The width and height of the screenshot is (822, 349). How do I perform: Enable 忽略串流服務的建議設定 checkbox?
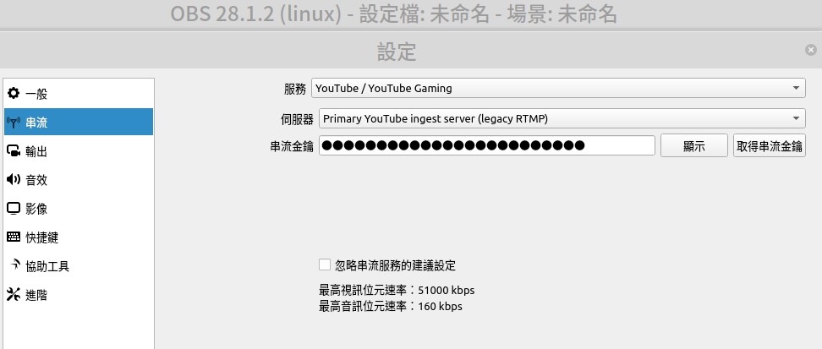[x=325, y=264]
